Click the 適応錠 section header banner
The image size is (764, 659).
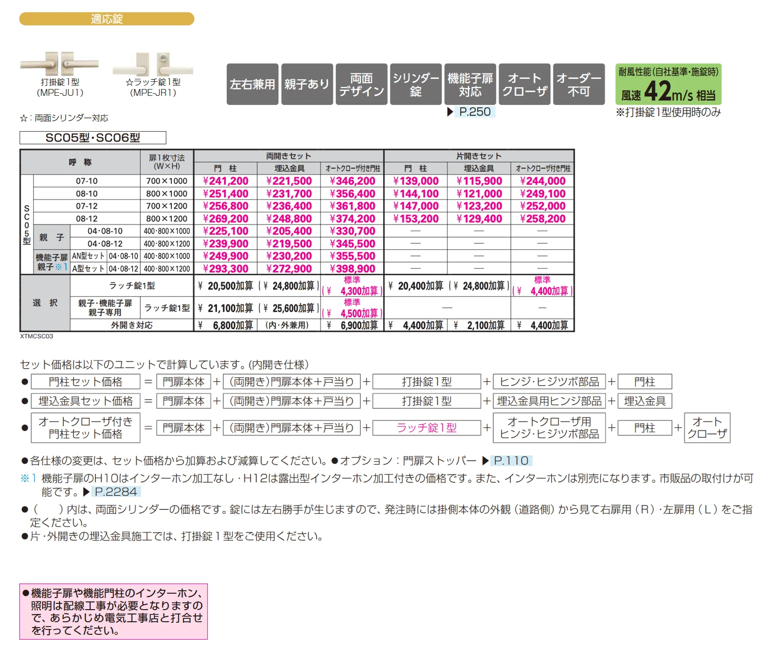pos(107,19)
